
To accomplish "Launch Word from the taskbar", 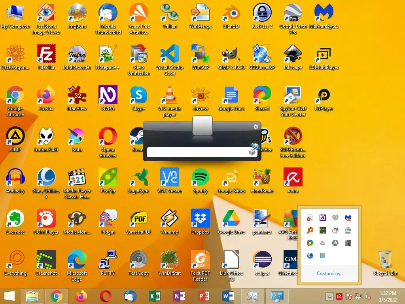I will pyautogui.click(x=228, y=296).
